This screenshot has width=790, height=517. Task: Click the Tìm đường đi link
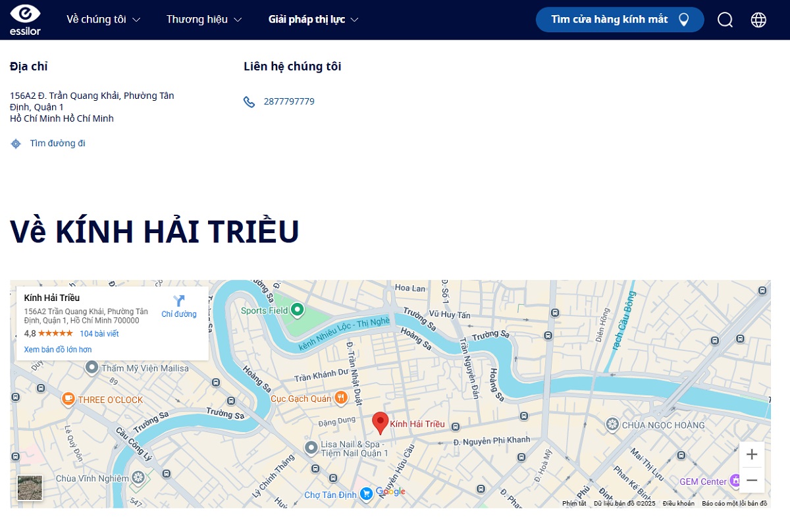[x=57, y=144]
